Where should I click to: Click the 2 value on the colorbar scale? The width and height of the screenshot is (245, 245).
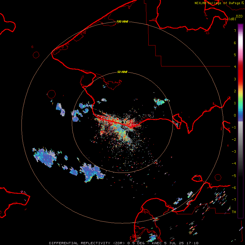[235, 91]
